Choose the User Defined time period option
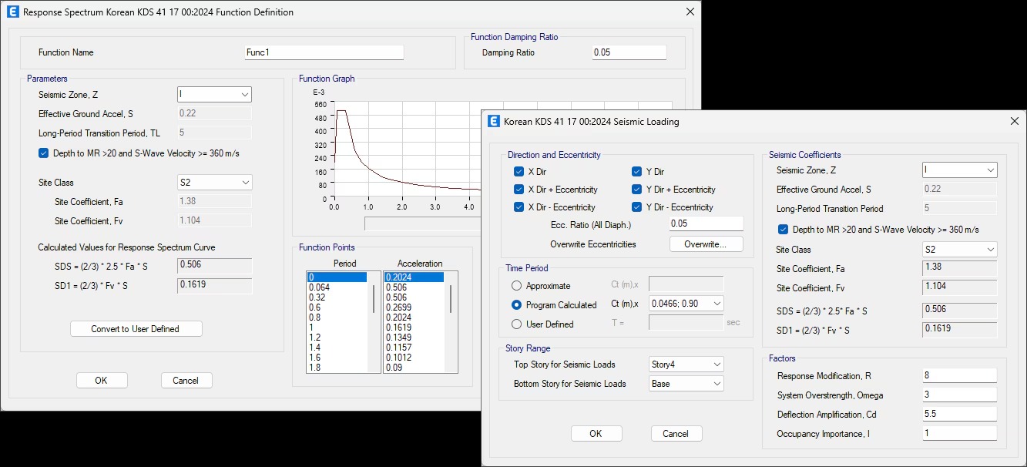1027x467 pixels. click(x=516, y=324)
